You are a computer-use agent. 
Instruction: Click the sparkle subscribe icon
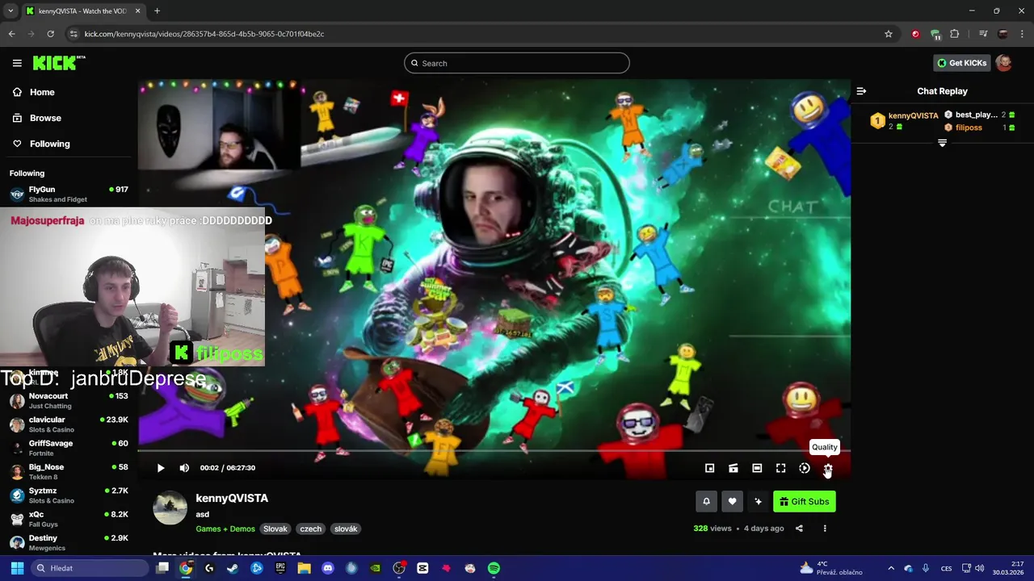(758, 501)
